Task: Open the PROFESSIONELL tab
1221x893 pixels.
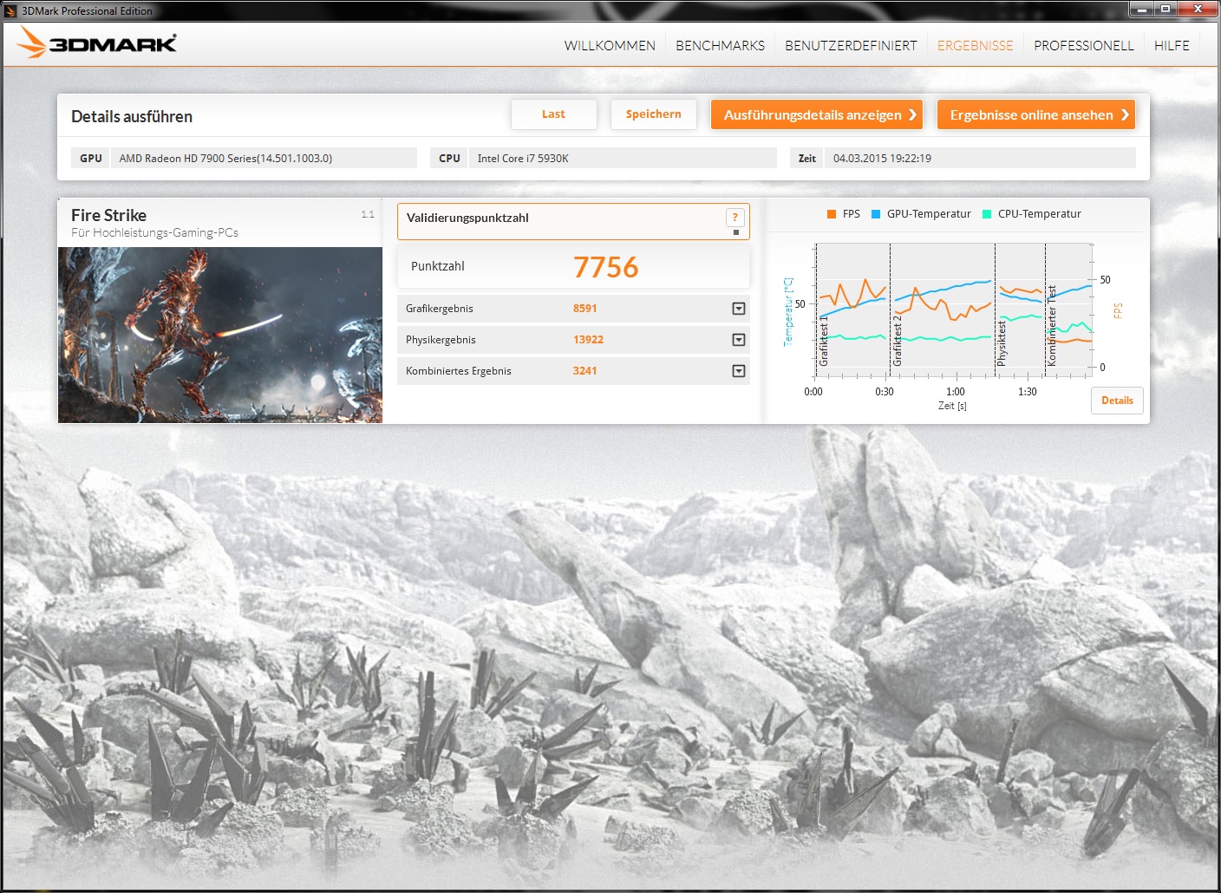Action: click(x=1084, y=46)
